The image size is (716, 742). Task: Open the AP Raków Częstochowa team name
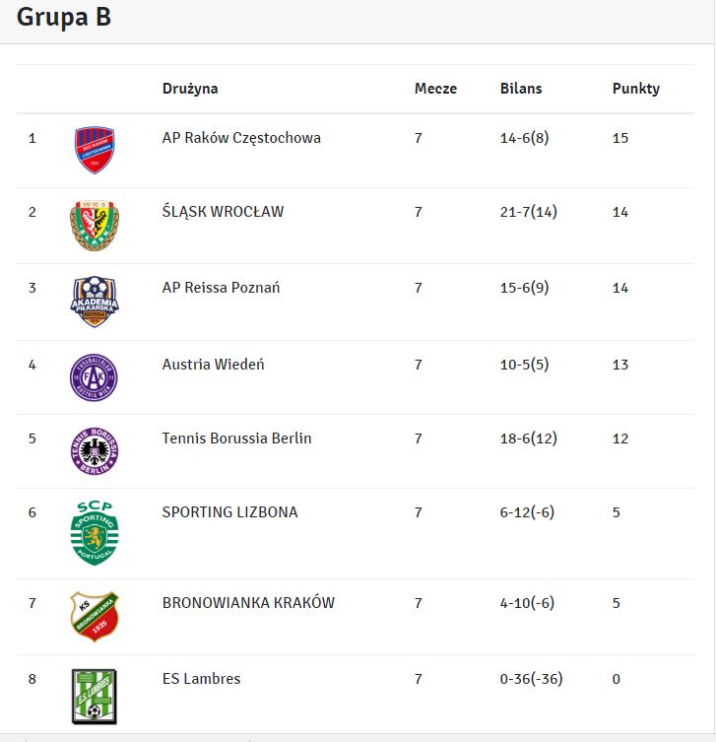(241, 138)
